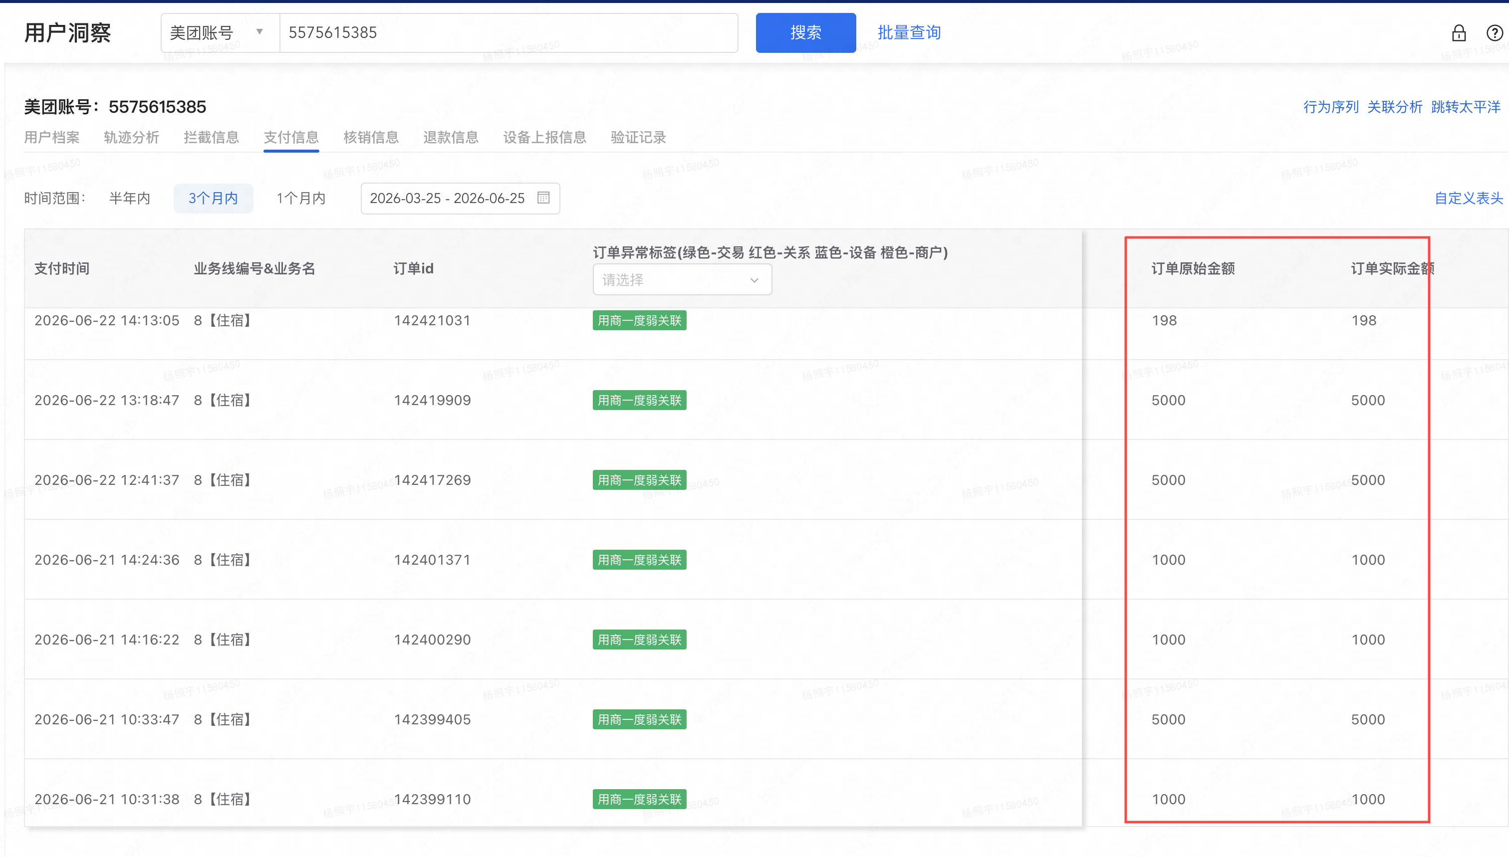Viewport: 1509px width, 857px height.
Task: Open 关联分析 link
Action: [1394, 107]
